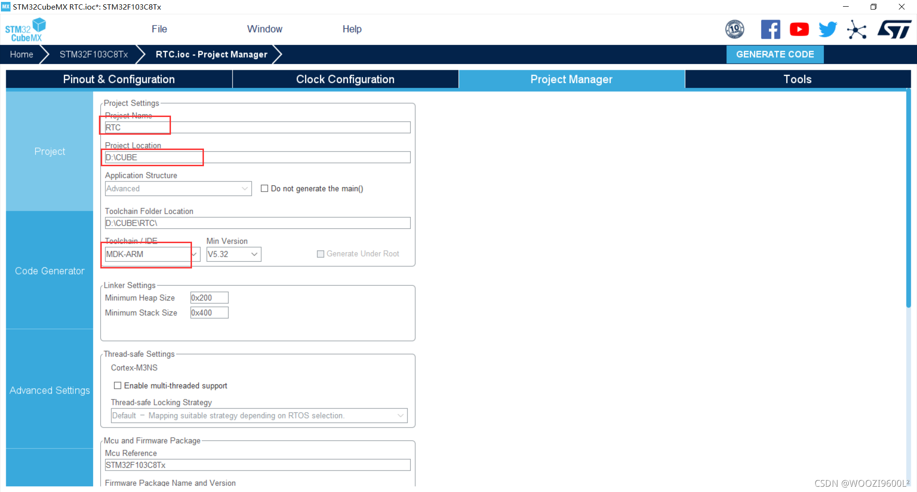Click the STM32CubeMX logo icon
Viewport: 917px width, 492px height.
point(25,30)
